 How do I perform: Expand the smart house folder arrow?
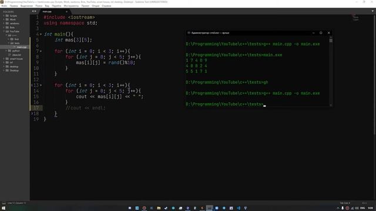[4, 59]
